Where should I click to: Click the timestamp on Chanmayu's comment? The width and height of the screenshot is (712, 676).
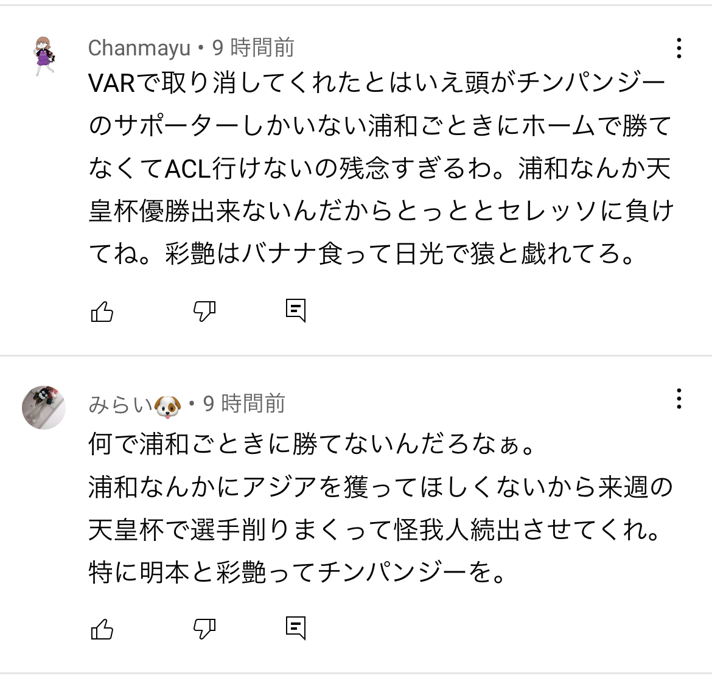point(253,47)
